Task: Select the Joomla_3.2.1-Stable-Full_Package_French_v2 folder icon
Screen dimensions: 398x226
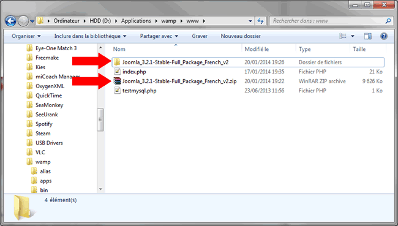Action: (x=117, y=62)
